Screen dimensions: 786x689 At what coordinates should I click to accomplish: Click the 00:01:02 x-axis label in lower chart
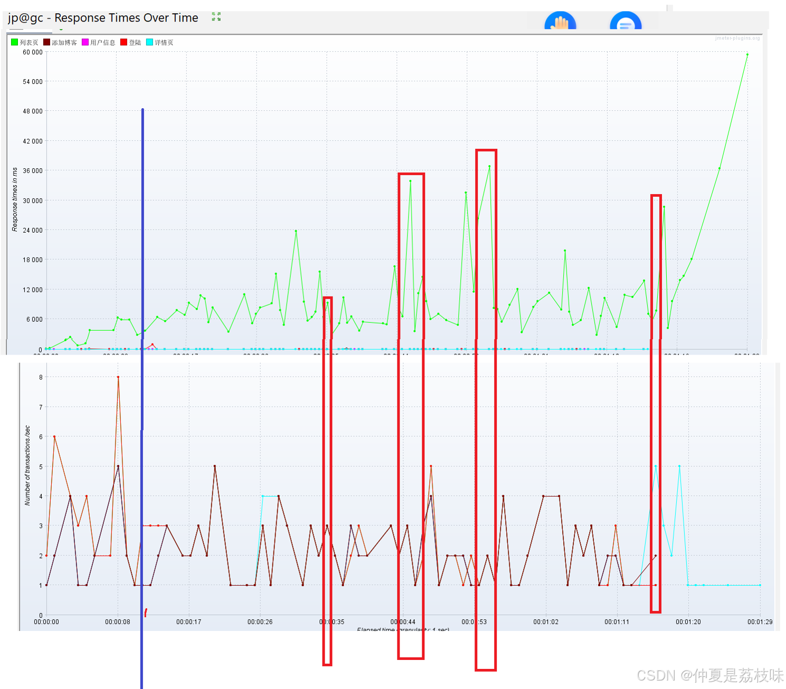[546, 622]
